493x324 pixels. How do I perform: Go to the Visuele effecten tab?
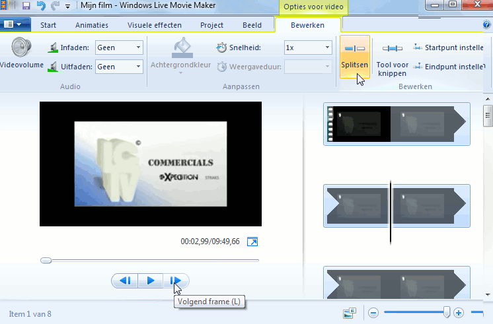[155, 25]
